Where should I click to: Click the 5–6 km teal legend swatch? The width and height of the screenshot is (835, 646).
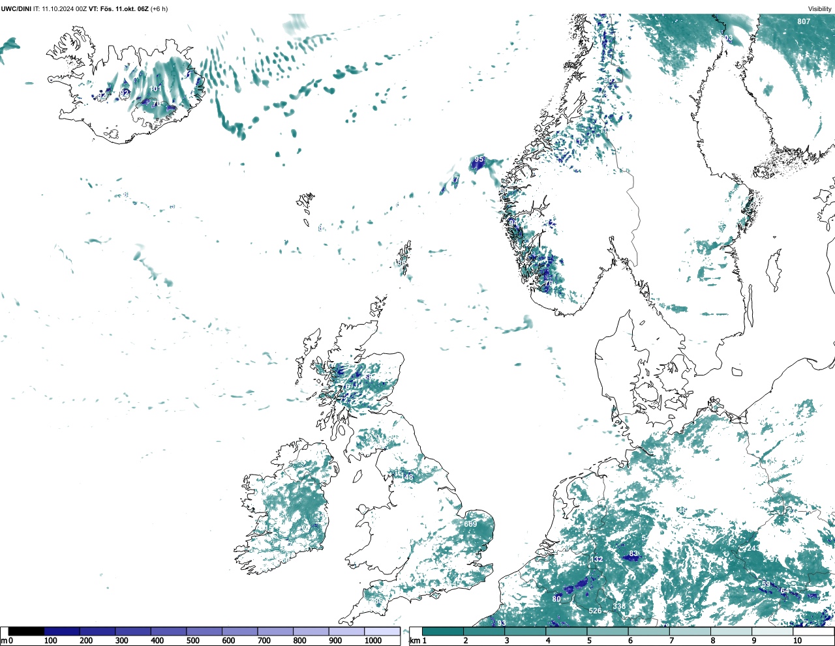[608, 631]
